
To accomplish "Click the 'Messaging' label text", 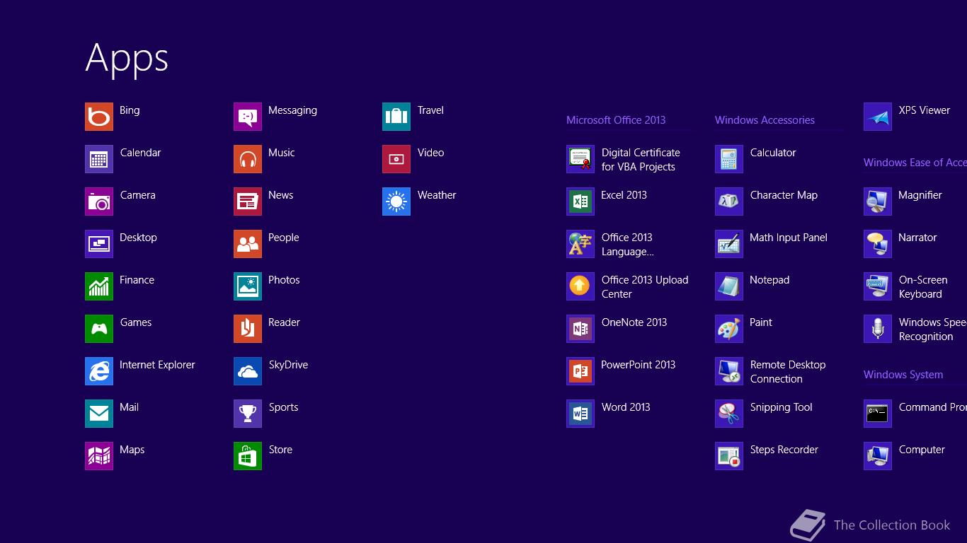I will [292, 110].
